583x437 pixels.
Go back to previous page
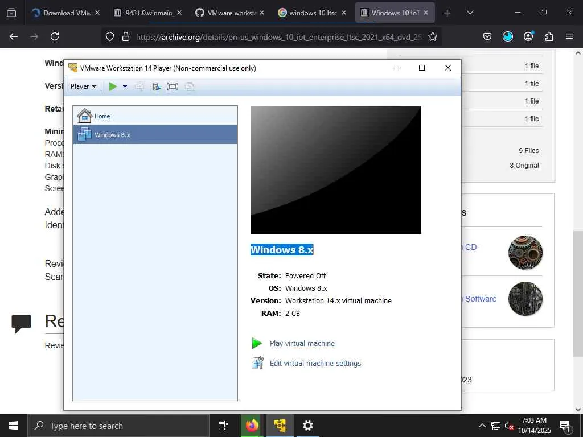coord(14,36)
